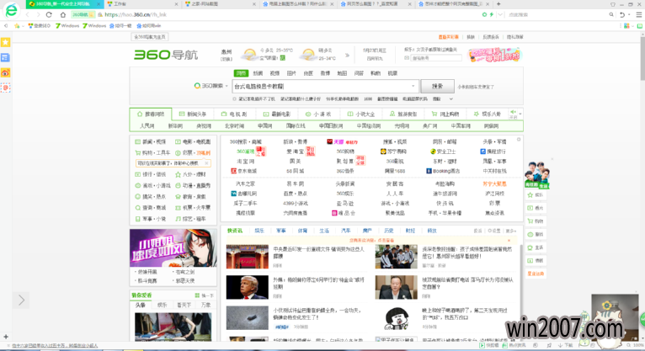Open the 娱乐 news category tab
This screenshot has height=351, width=645.
[x=259, y=231]
